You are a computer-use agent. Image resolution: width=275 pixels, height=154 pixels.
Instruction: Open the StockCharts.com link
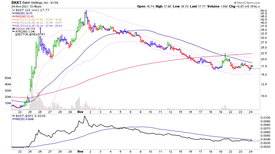(x=248, y=3)
